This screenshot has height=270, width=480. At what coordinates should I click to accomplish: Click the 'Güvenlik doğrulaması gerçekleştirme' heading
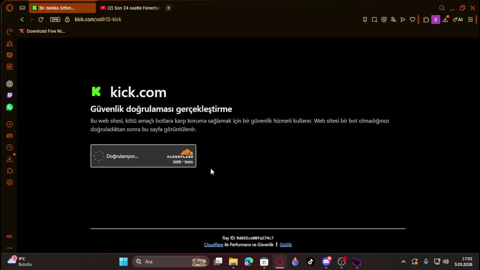[x=161, y=109]
